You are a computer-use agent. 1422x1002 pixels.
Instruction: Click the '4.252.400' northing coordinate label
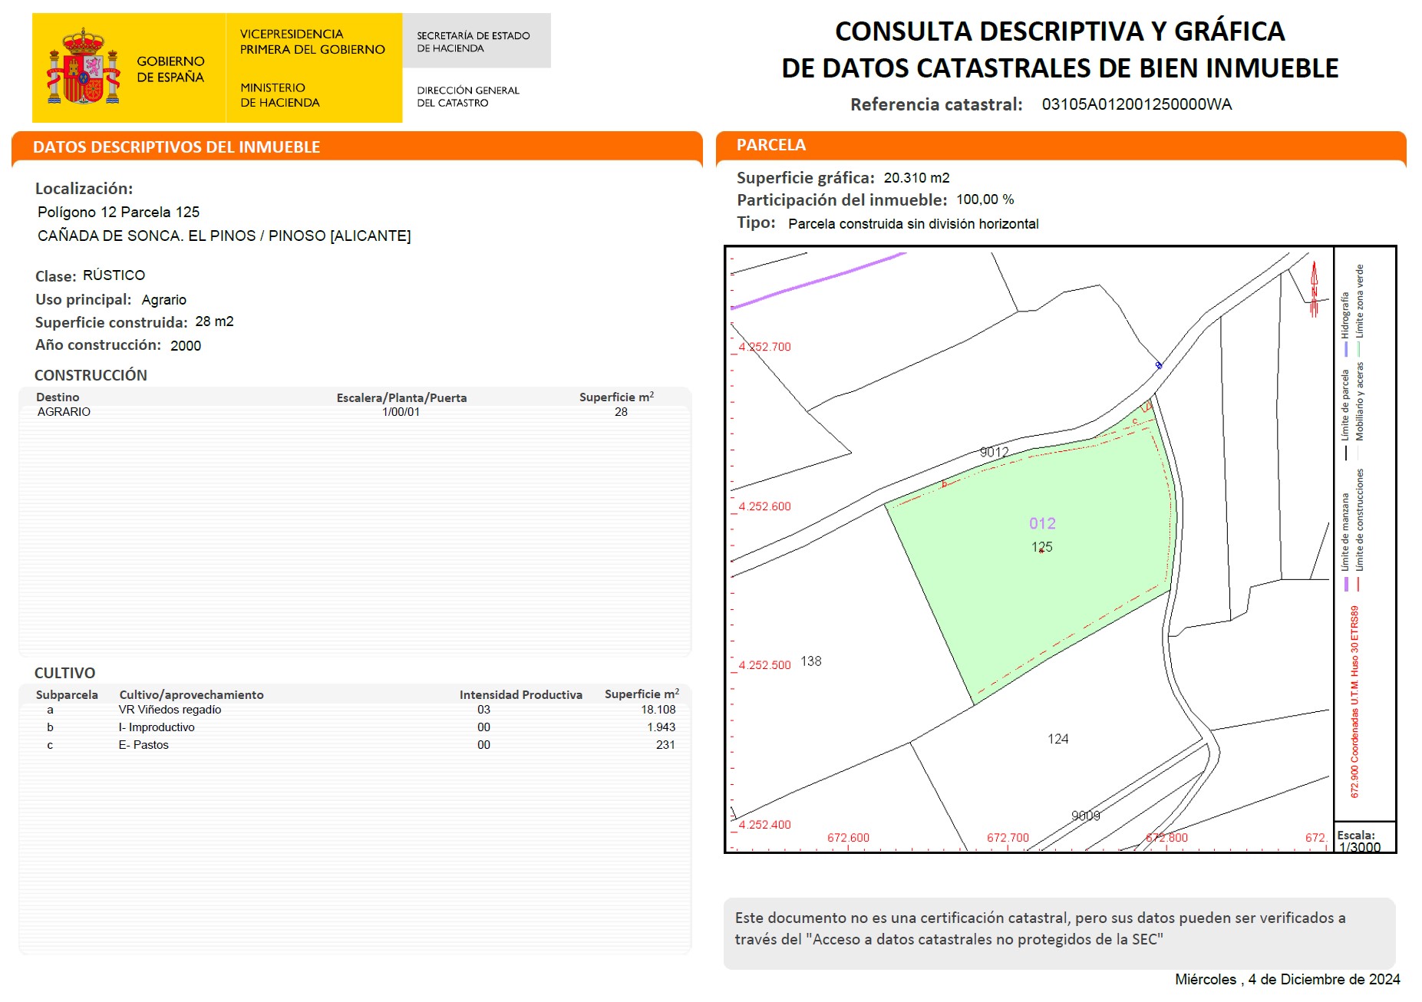(764, 825)
